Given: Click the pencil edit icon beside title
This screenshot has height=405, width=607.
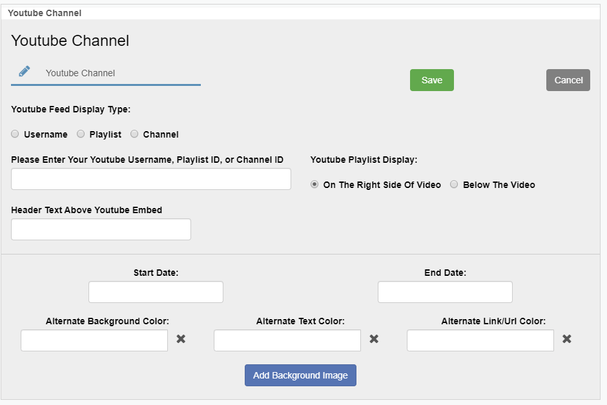Looking at the screenshot, I should pyautogui.click(x=25, y=72).
